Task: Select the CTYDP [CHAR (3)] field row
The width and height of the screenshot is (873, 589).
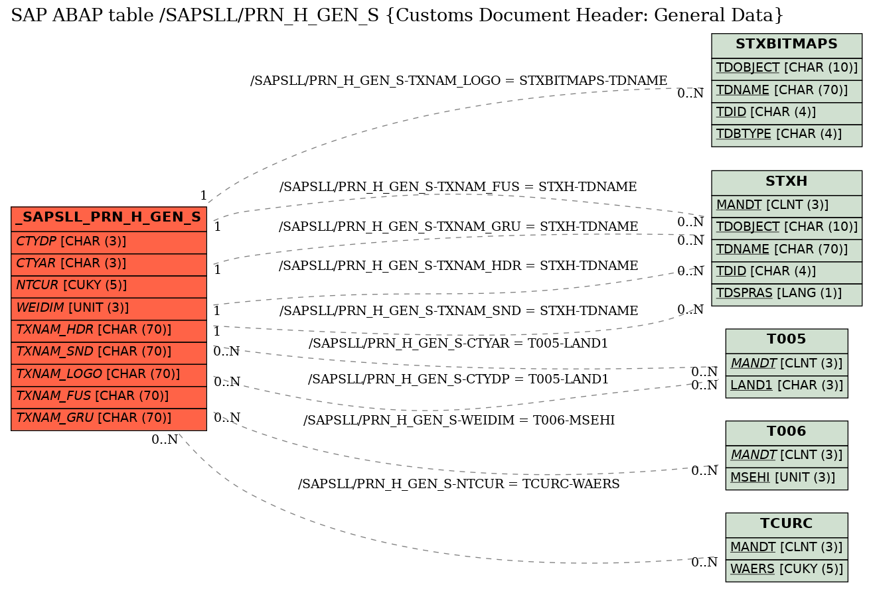Action: click(109, 242)
